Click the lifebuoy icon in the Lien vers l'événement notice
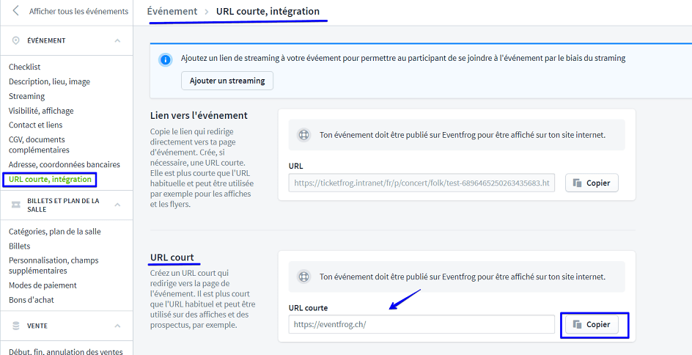The image size is (692, 355). [303, 135]
